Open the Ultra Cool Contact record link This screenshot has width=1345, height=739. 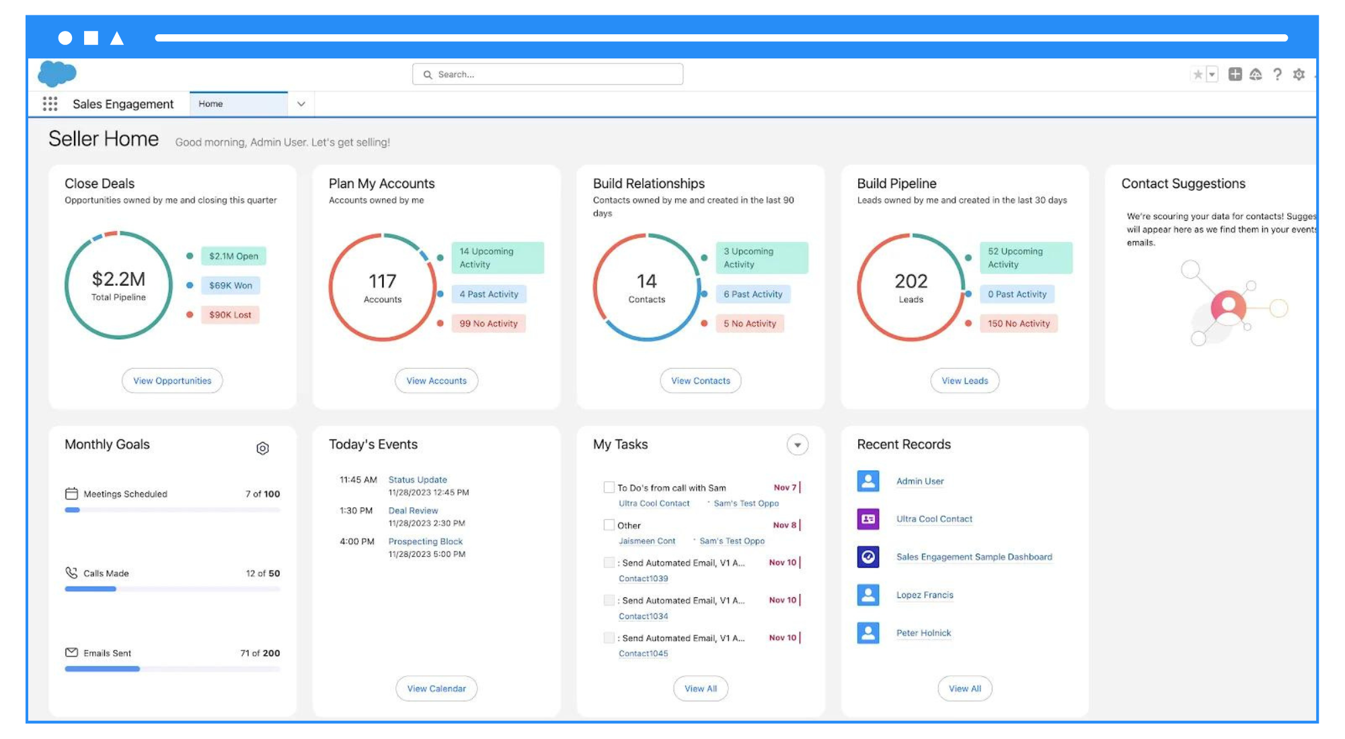tap(934, 519)
